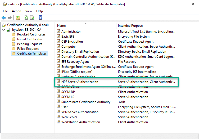
Task: Click the VPN Server Authentication icon
Action: click(x=58, y=112)
